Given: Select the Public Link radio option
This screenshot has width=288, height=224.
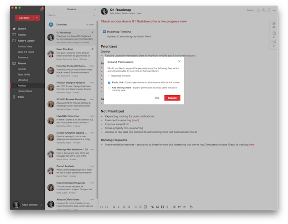Looking at the screenshot, I should (x=109, y=82).
